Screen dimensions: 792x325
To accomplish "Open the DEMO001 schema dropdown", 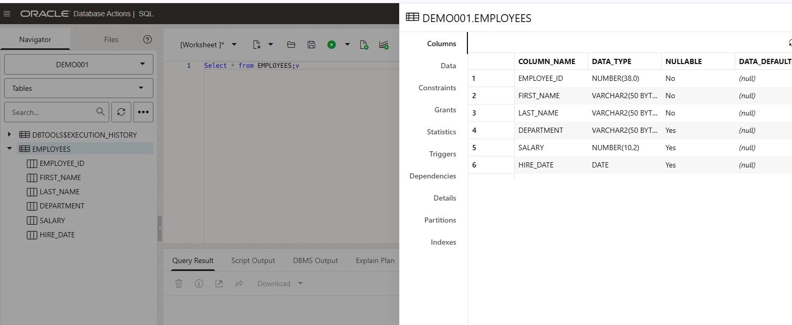I will [79, 65].
